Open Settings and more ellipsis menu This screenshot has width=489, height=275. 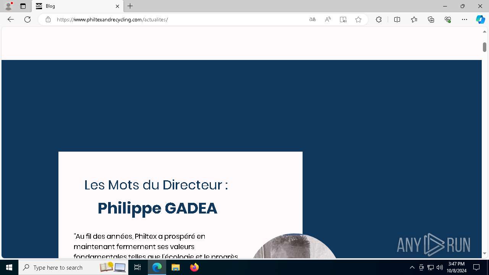[465, 19]
